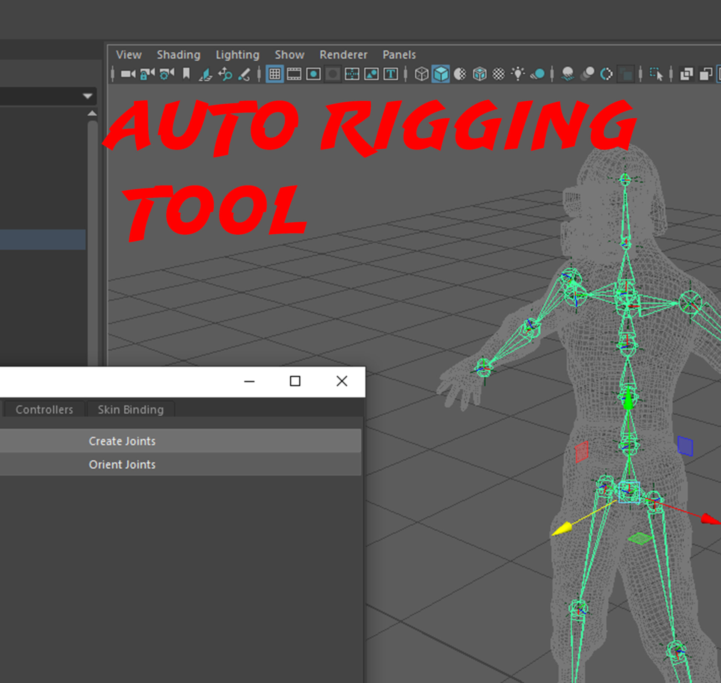Viewport: 721px width, 683px height.
Task: Select the camera attributes icon
Action: tap(167, 74)
